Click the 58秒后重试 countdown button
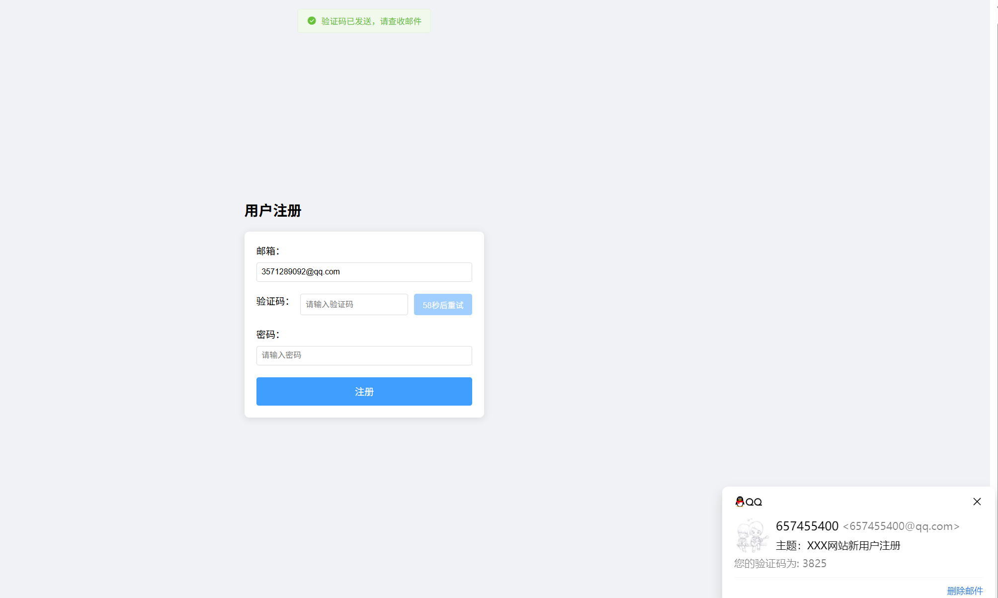Image resolution: width=998 pixels, height=598 pixels. [x=442, y=305]
